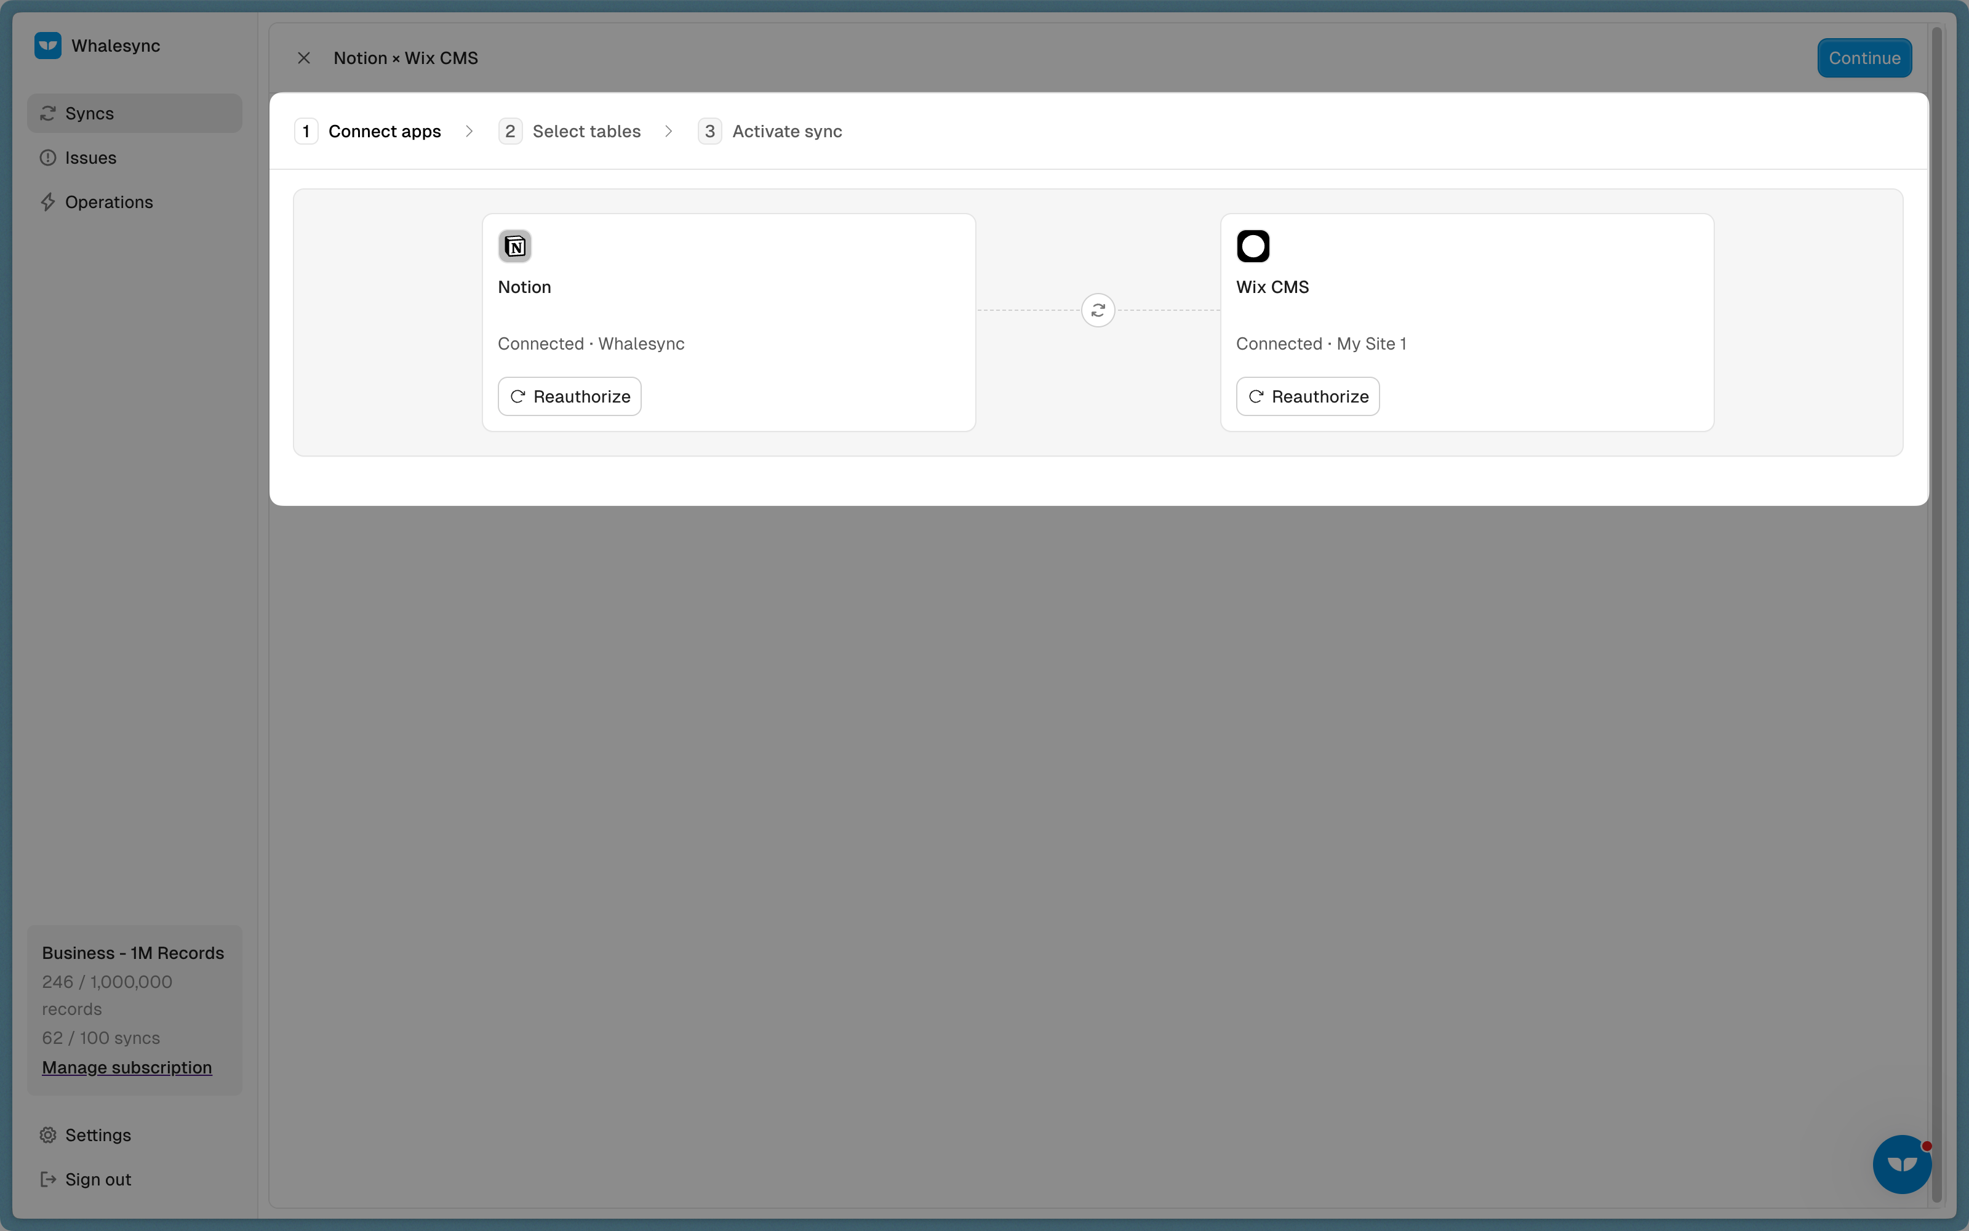
Task: Reauthorize the Wix CMS connection
Action: (x=1308, y=396)
